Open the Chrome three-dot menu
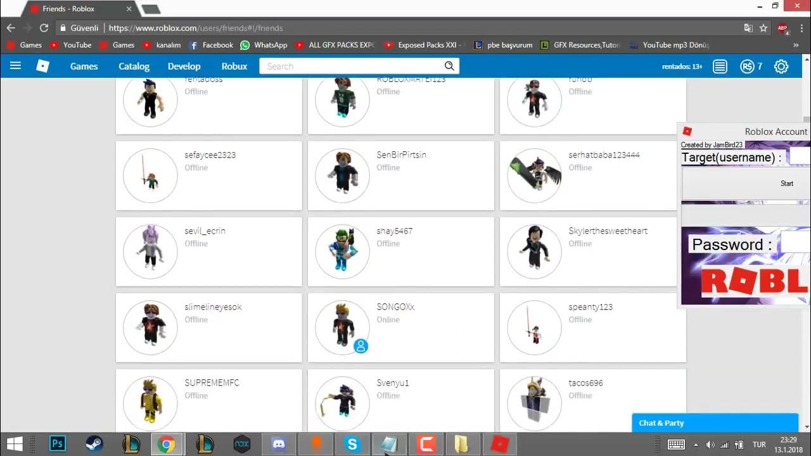The height and width of the screenshot is (456, 811). point(801,28)
